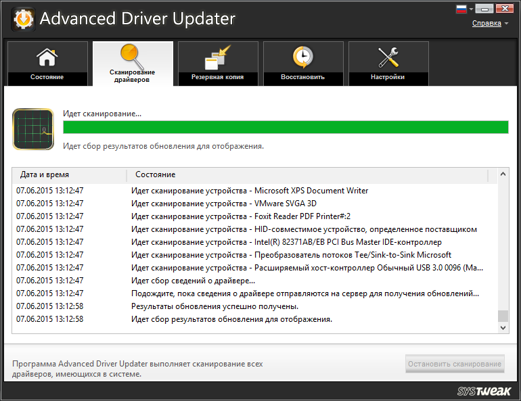521x401 pixels.
Task: Click the scroll up arrow of the log list
Action: click(x=503, y=174)
